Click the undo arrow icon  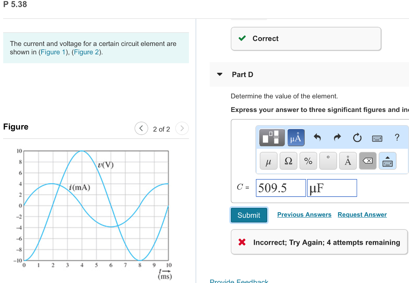click(318, 138)
